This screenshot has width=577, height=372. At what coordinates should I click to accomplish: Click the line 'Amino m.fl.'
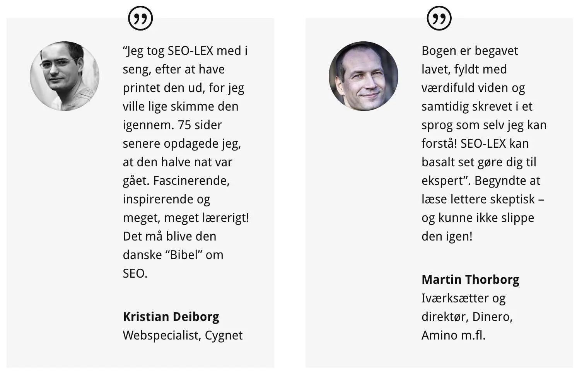coord(453,335)
